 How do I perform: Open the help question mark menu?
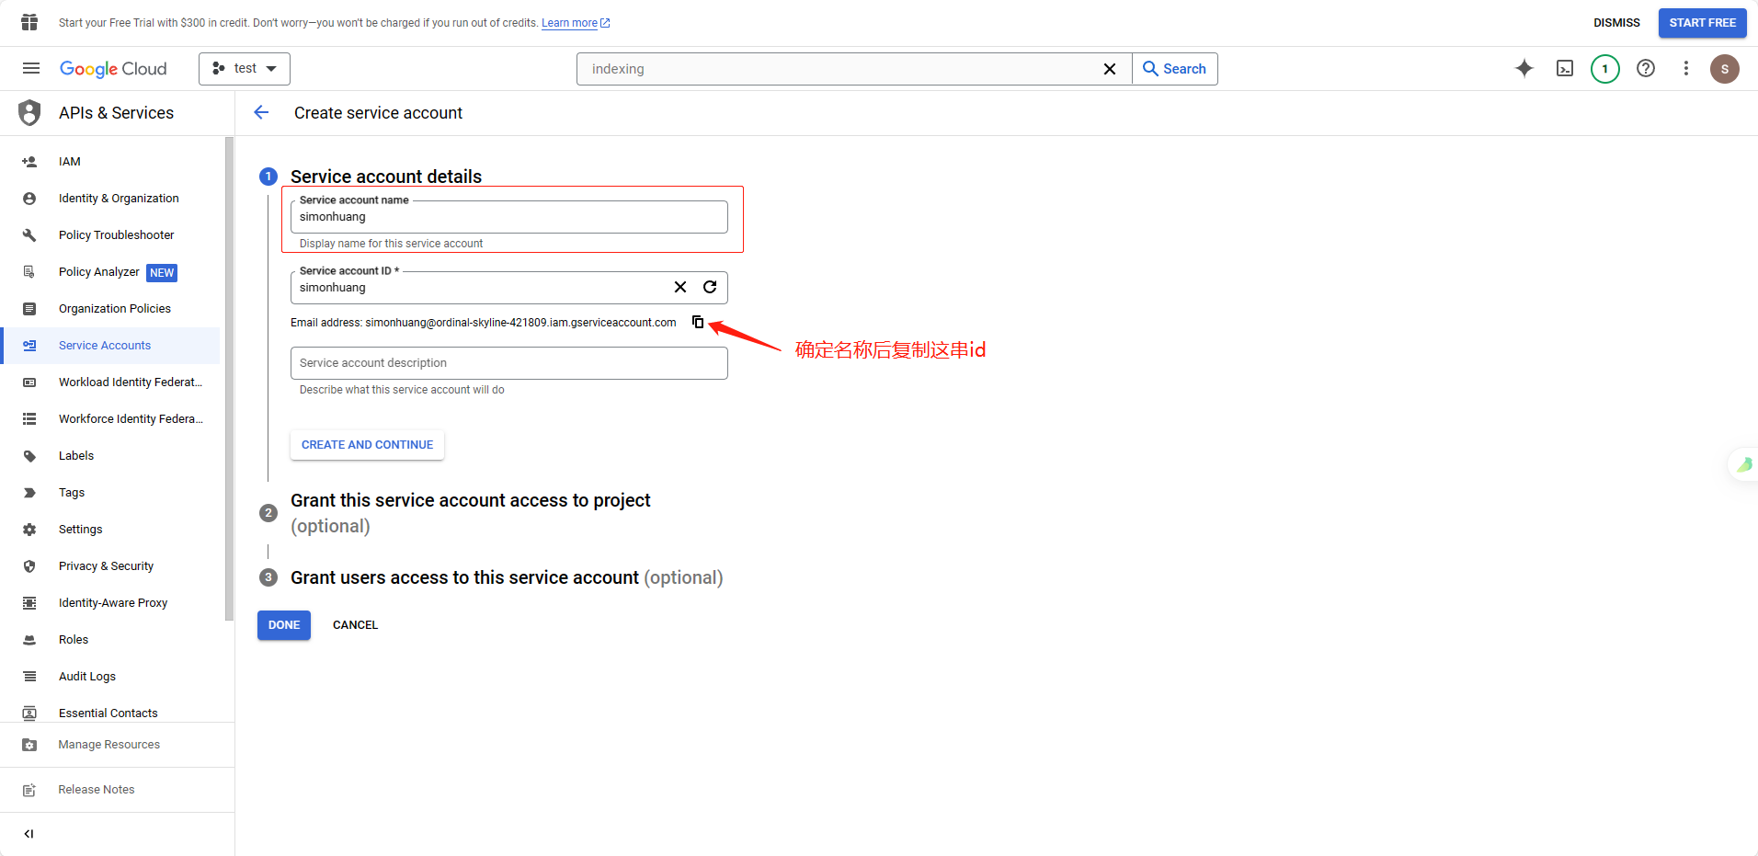point(1646,68)
